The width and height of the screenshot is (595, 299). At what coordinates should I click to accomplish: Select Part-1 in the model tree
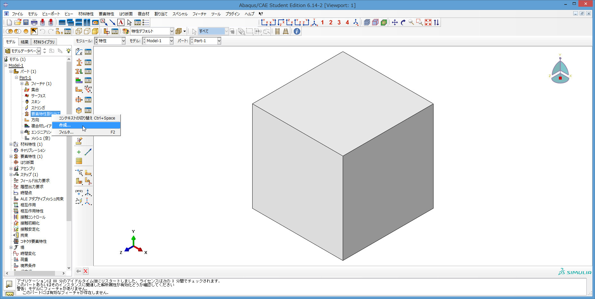[x=25, y=78]
